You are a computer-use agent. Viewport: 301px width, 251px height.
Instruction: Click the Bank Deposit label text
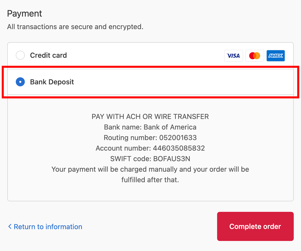coord(52,82)
